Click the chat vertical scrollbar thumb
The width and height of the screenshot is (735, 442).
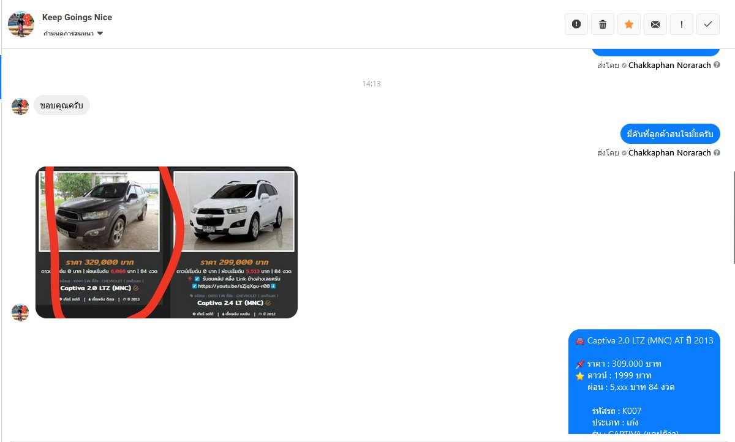[x=733, y=220]
